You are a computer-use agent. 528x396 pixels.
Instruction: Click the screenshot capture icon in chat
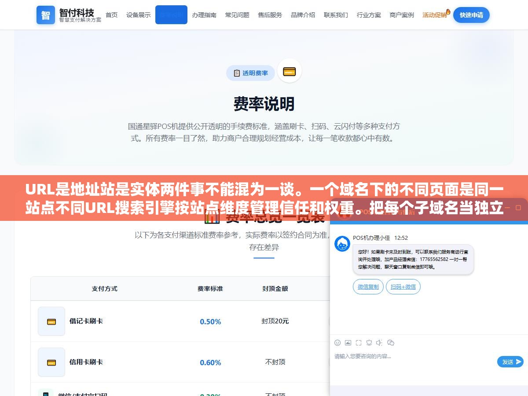click(x=359, y=343)
